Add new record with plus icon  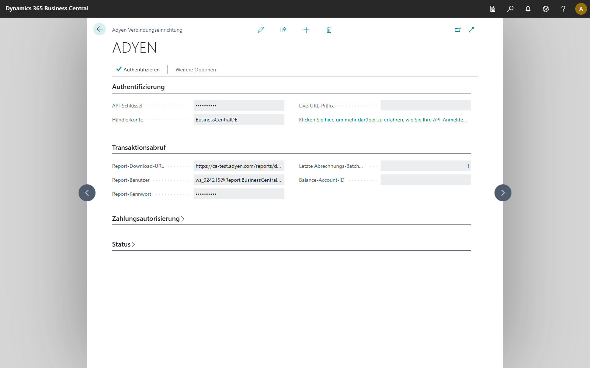(x=306, y=30)
